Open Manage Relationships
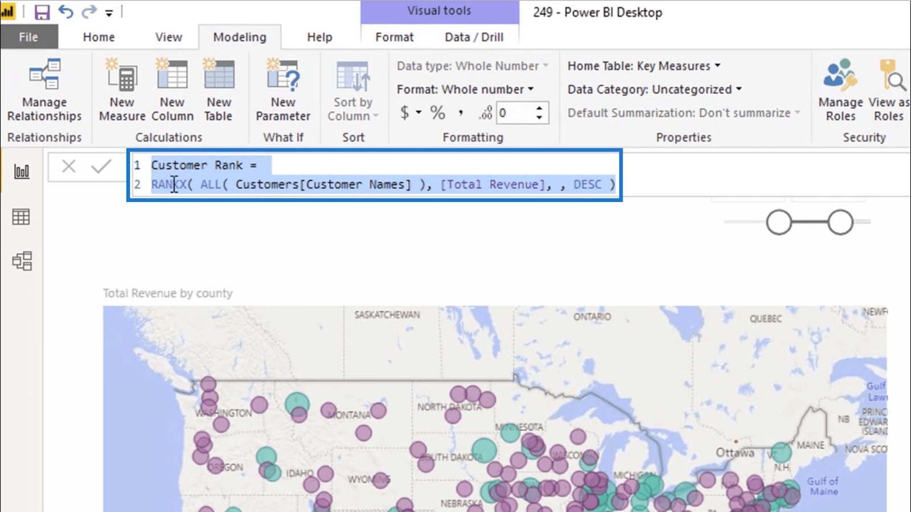Screen dimensions: 911x512 44,91
